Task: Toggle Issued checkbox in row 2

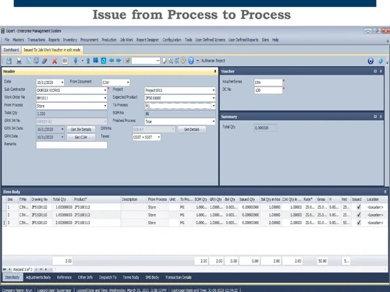Action: (359, 215)
